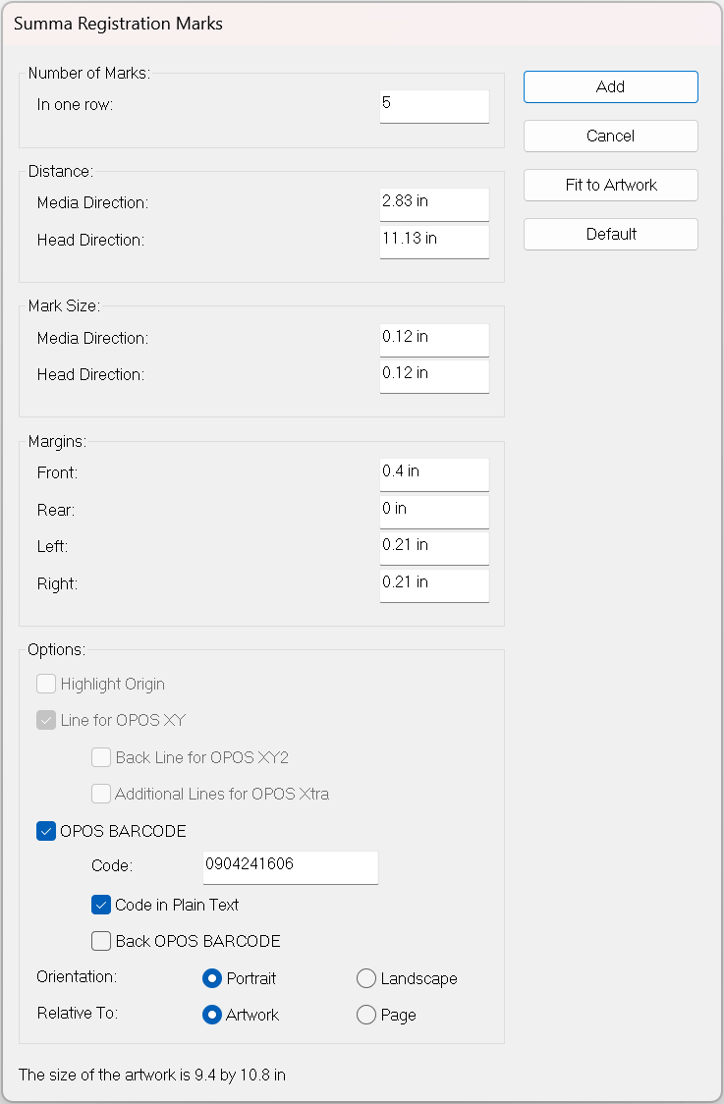The width and height of the screenshot is (724, 1104).
Task: Select Landscape orientation
Action: (366, 978)
